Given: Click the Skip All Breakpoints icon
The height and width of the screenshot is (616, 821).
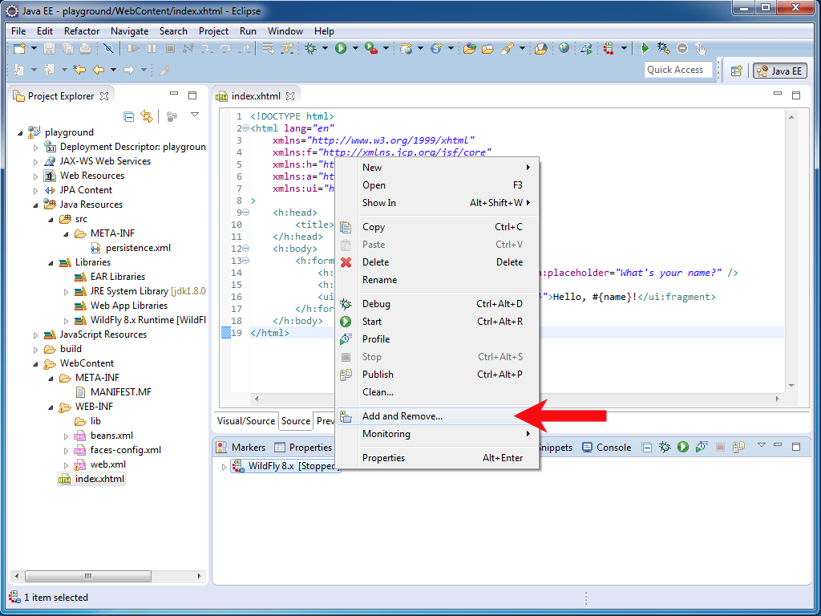Looking at the screenshot, I should tap(108, 49).
